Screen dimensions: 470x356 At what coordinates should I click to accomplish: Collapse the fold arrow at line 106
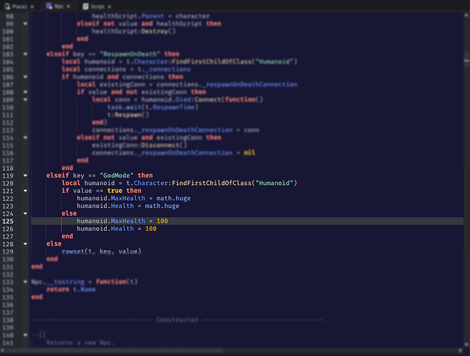pos(25,77)
